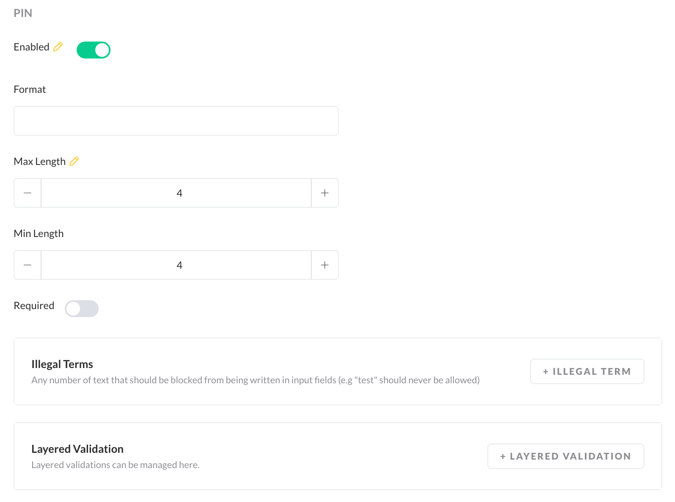675x502 pixels.
Task: Increase Max Length with plus button
Action: [x=325, y=193]
